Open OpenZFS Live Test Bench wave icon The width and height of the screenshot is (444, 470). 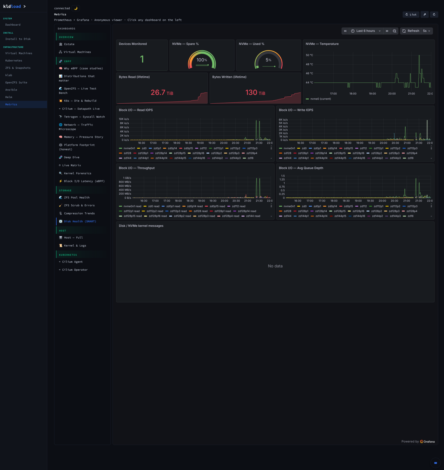click(x=61, y=89)
